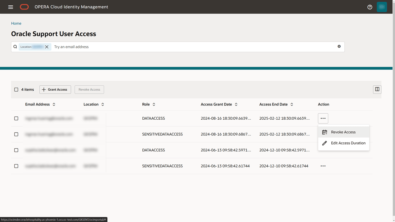Sort by Location column arrows
This screenshot has height=222, width=395.
103,104
